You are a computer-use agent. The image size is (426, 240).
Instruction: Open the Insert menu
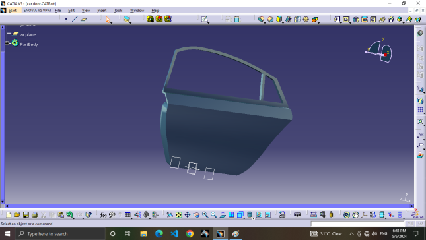coord(102,11)
